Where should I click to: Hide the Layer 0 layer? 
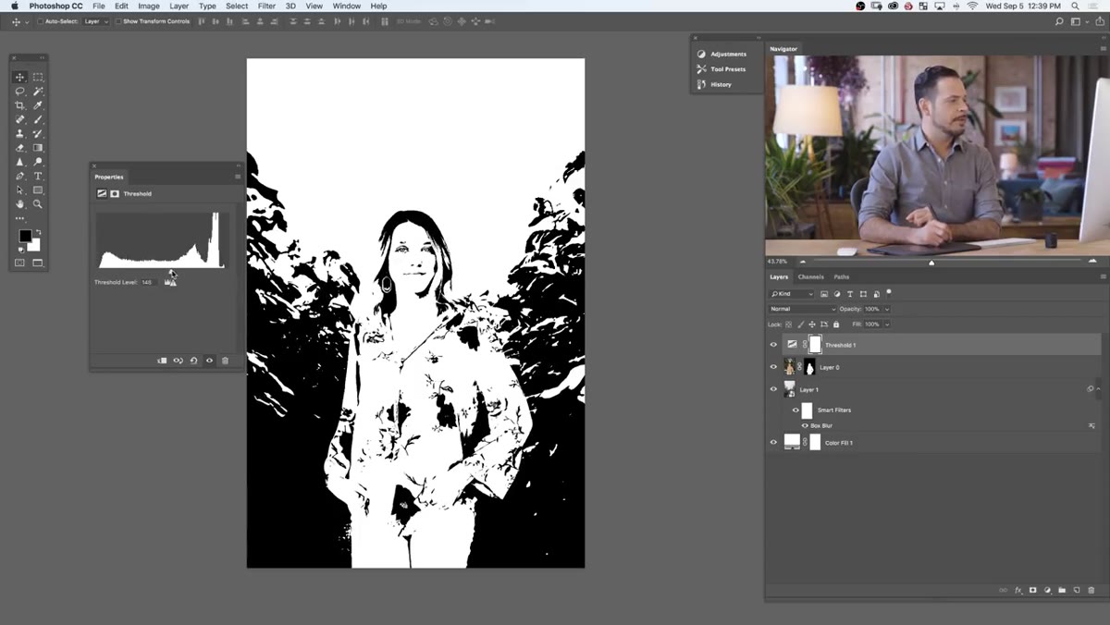pyautogui.click(x=774, y=367)
